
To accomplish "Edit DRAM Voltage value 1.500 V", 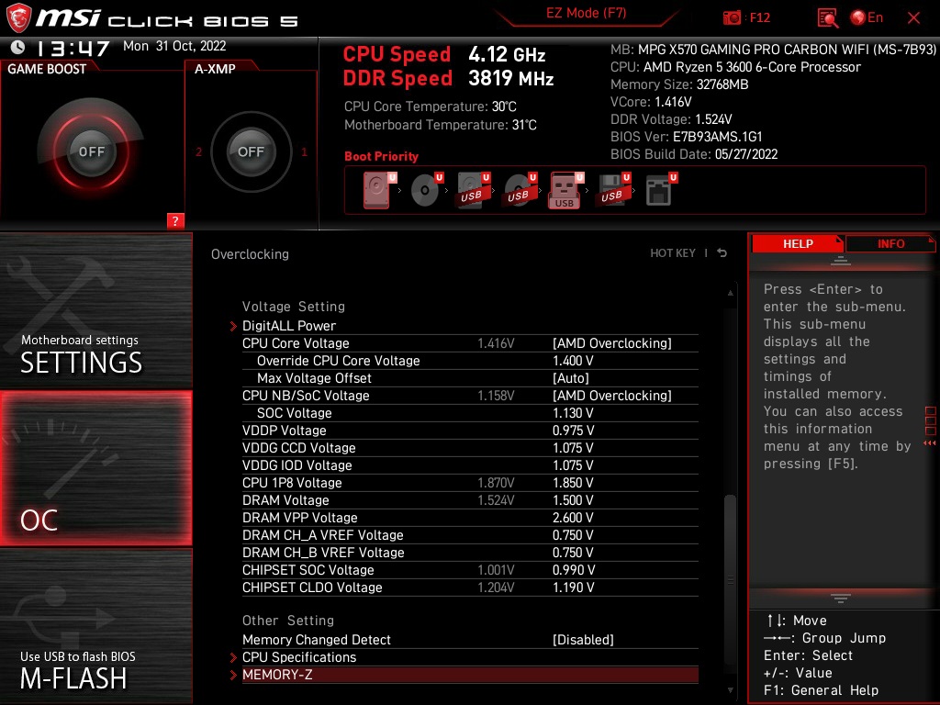I will [x=573, y=500].
